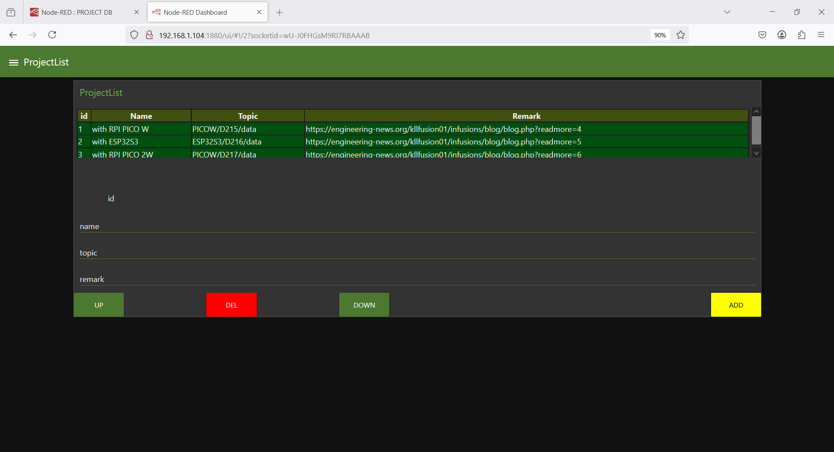Image resolution: width=834 pixels, height=452 pixels.
Task: Open the Firefox application menu
Action: 821,35
